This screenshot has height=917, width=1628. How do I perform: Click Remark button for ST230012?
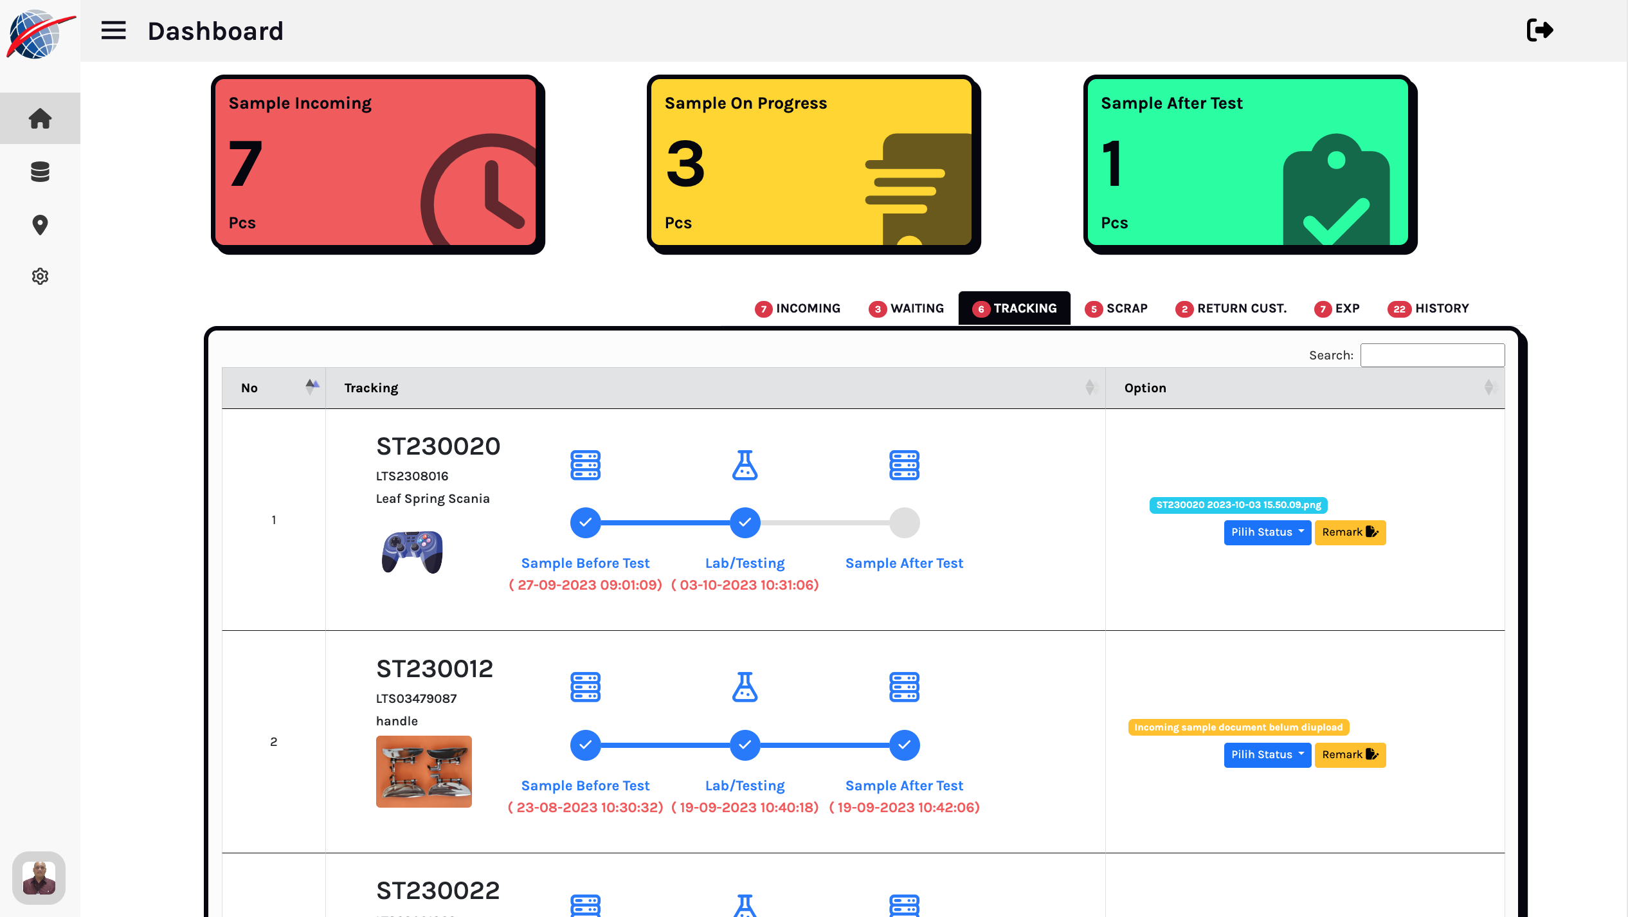1350,755
